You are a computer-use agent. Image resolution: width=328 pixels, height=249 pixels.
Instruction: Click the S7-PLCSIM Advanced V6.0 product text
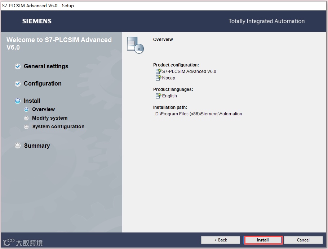point(189,71)
